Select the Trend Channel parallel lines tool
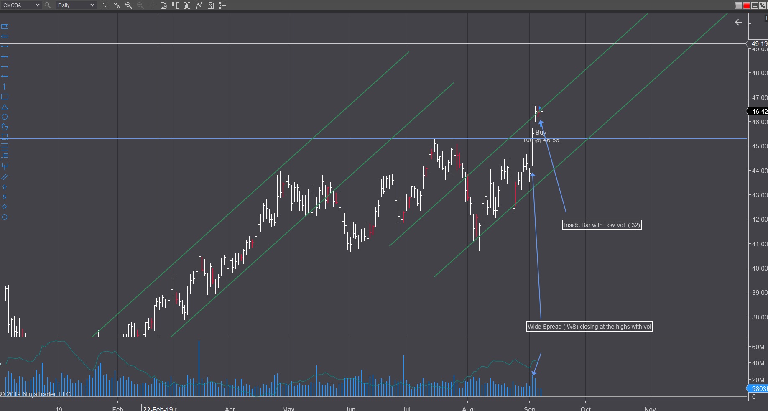The width and height of the screenshot is (768, 411). pos(5,177)
